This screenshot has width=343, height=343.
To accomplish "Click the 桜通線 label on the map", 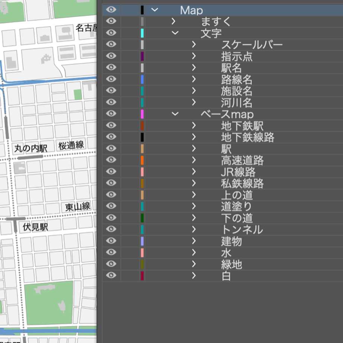I will click(71, 145).
